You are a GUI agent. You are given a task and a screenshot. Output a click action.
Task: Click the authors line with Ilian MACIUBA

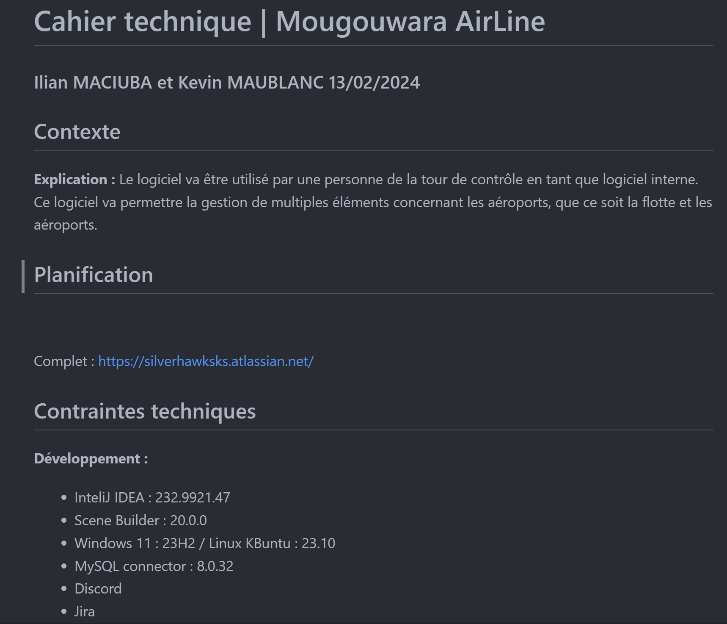178,83
